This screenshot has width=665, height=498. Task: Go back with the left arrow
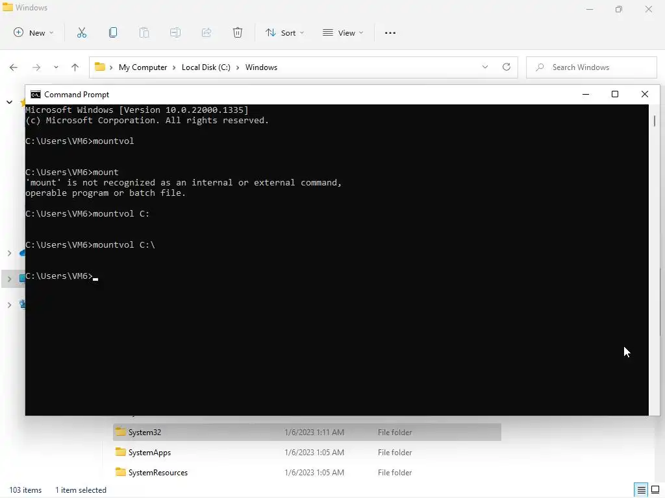click(14, 67)
